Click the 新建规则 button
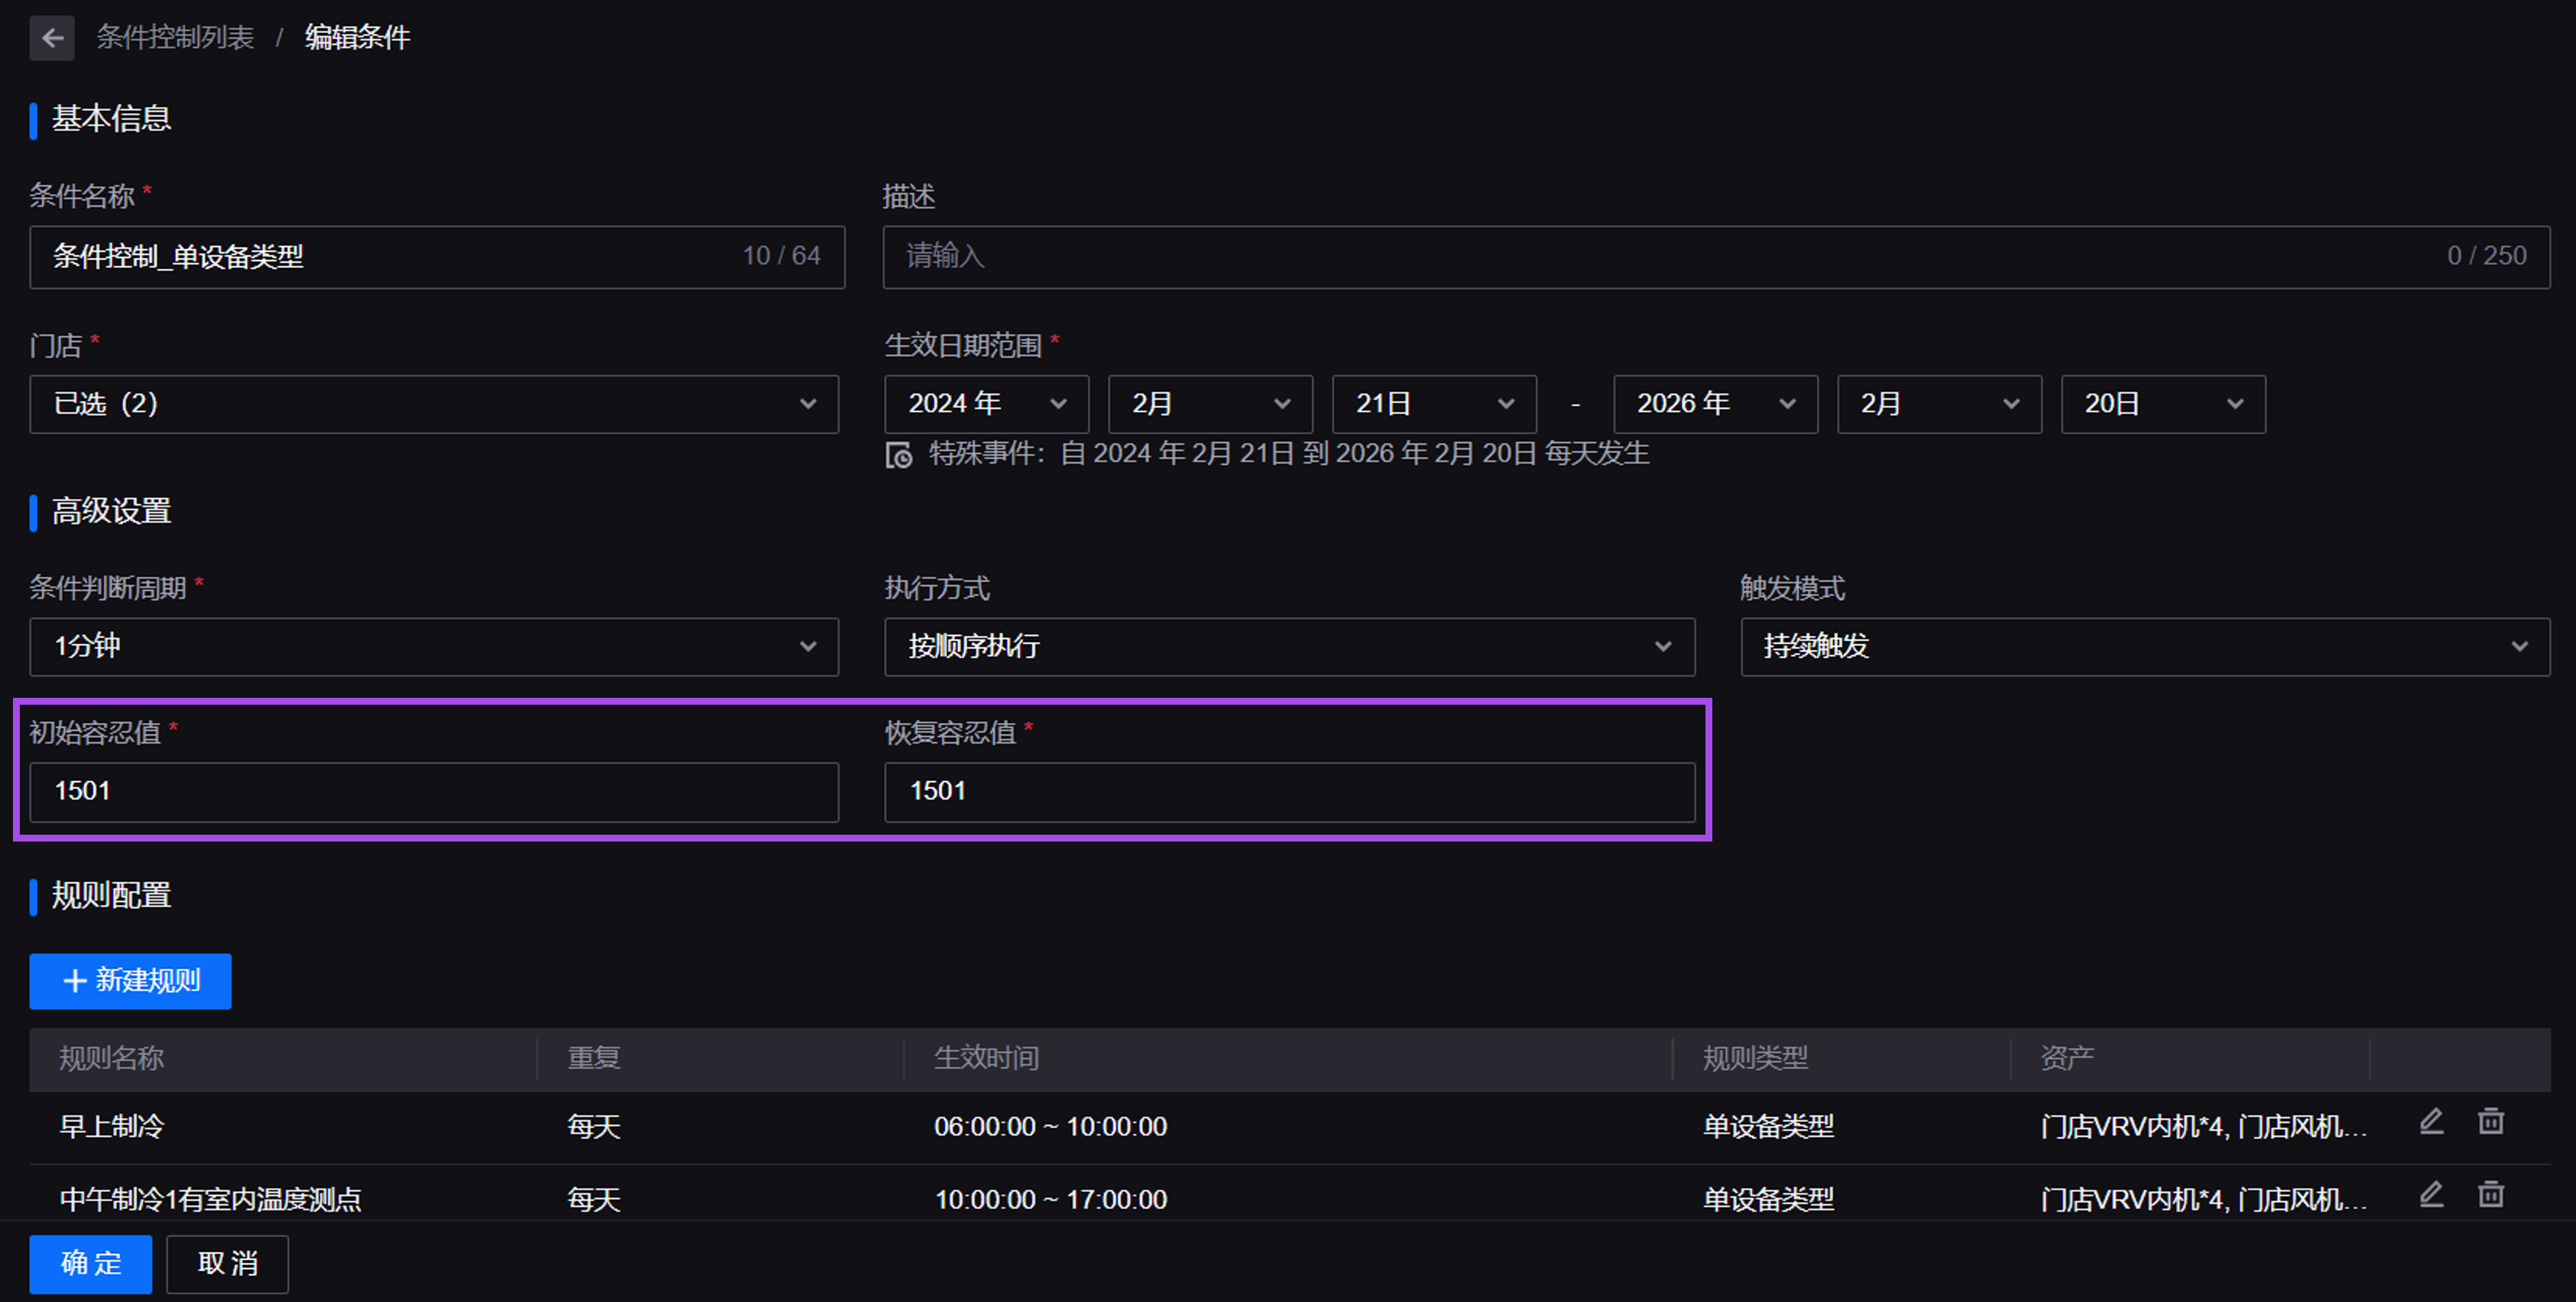Screen dimensions: 2576x1302 click(130, 980)
